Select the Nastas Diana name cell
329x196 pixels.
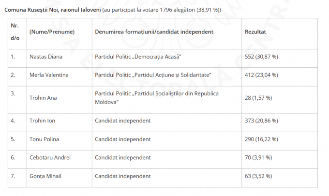pos(60,59)
